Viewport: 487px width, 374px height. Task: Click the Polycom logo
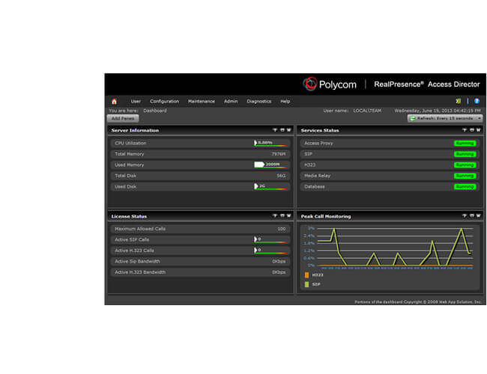(x=330, y=84)
